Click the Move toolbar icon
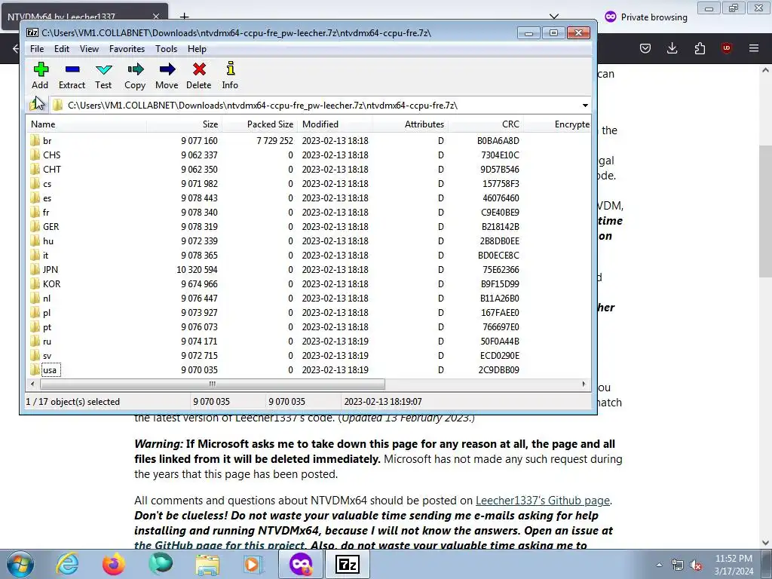This screenshot has height=579, width=772. point(167,69)
